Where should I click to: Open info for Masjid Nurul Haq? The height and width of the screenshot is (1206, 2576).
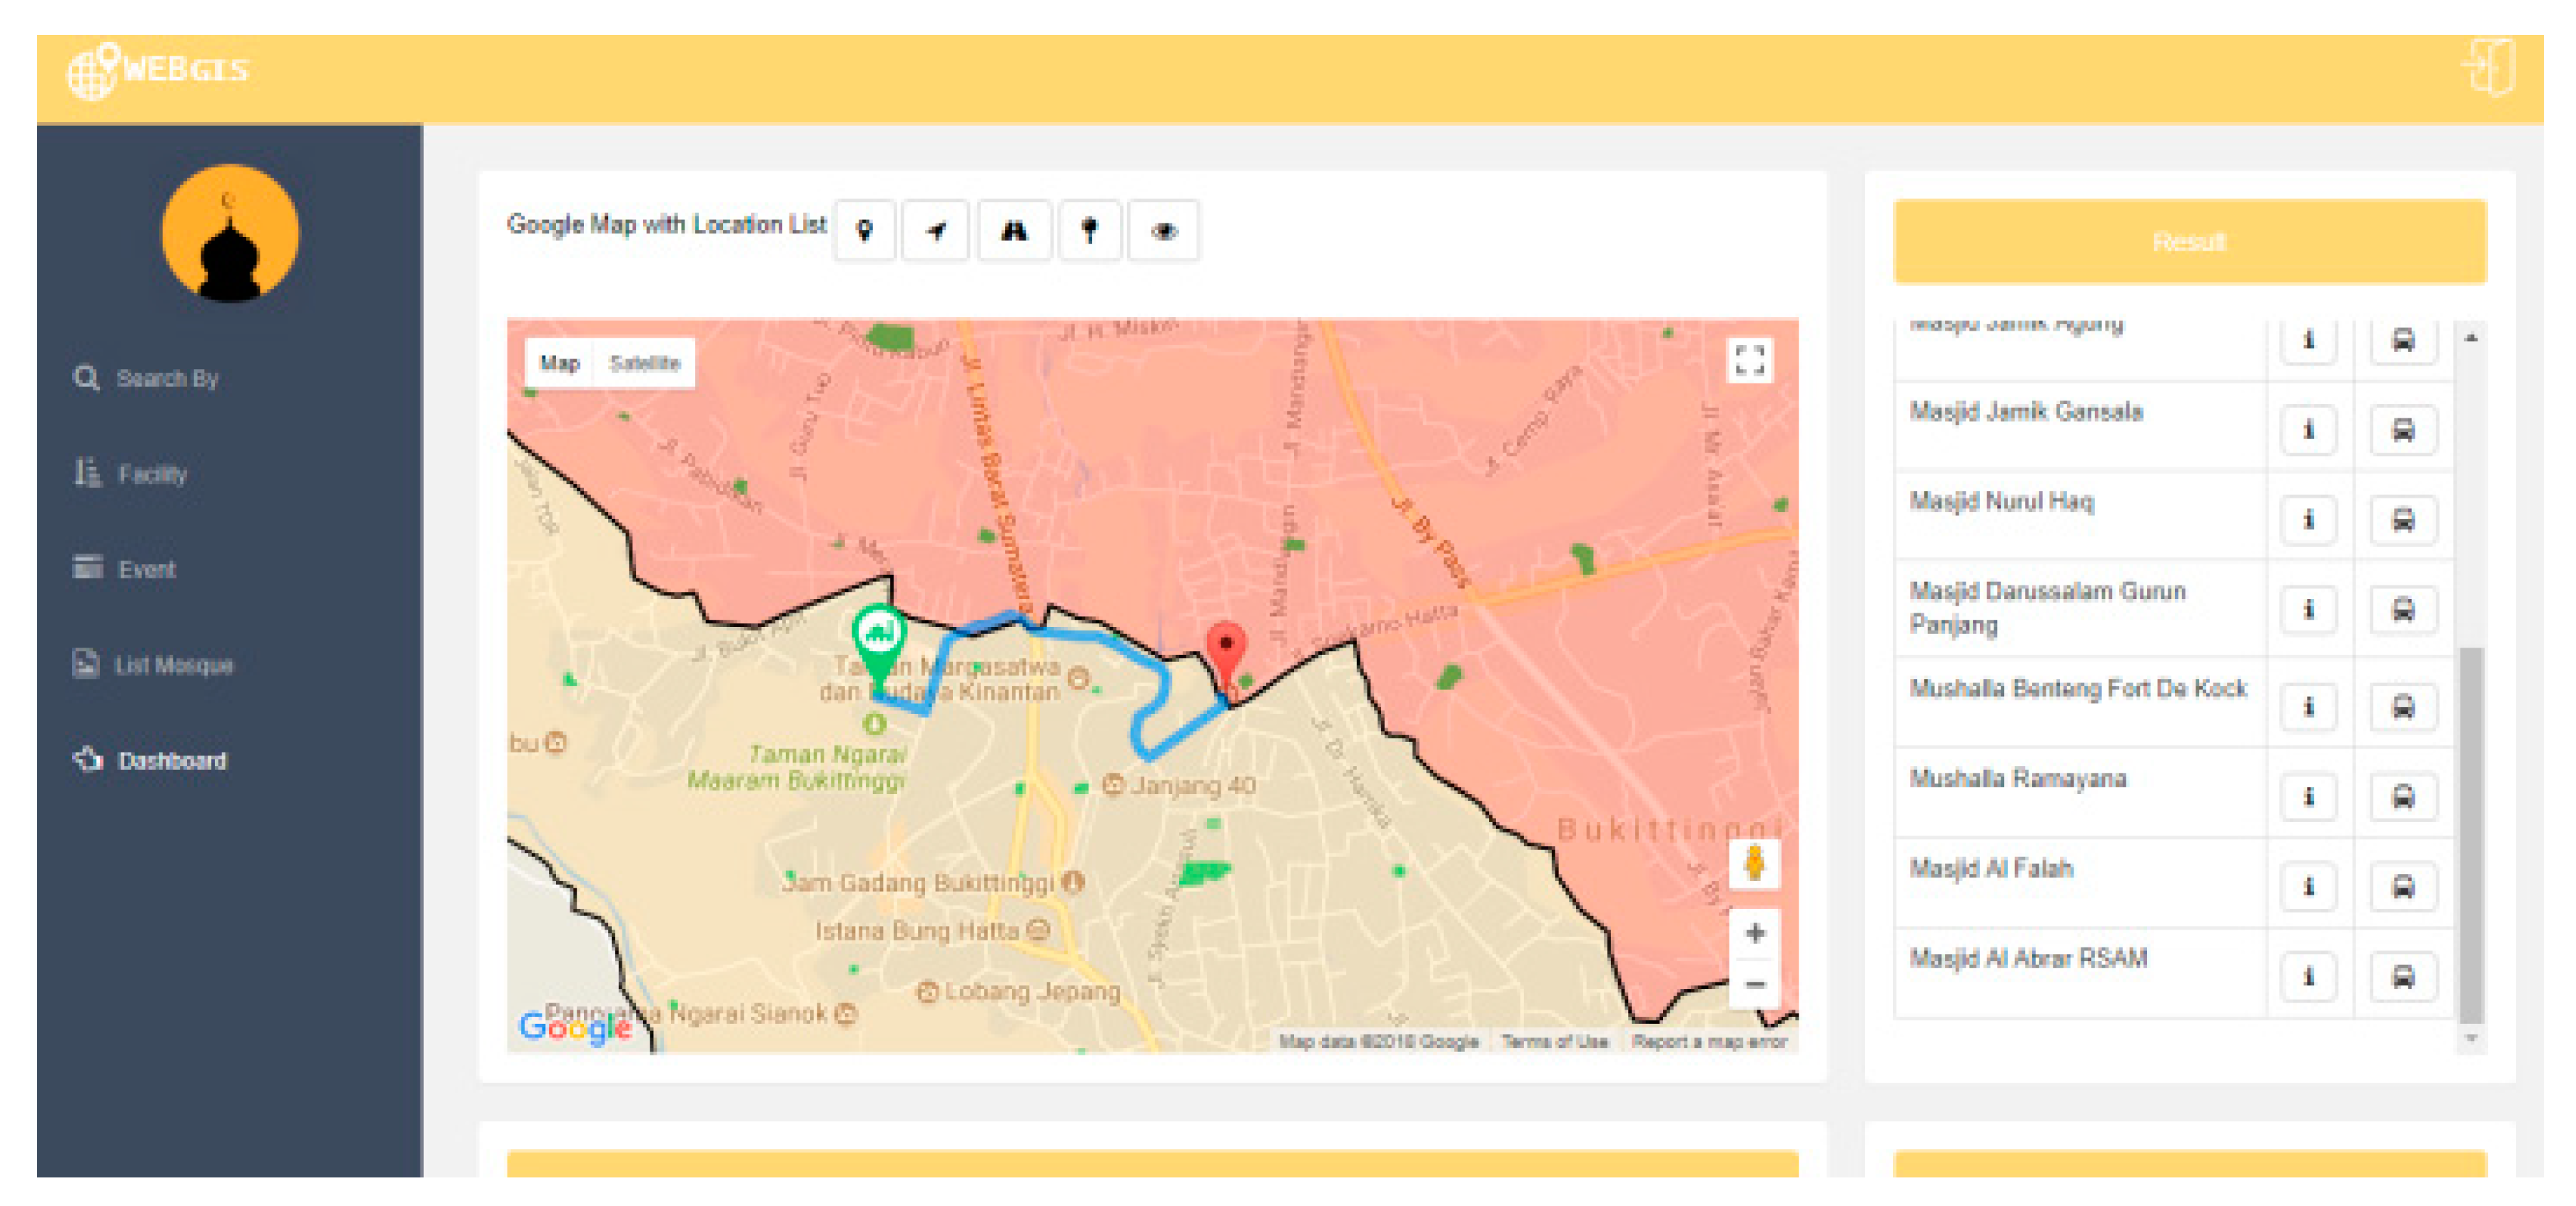[2308, 520]
